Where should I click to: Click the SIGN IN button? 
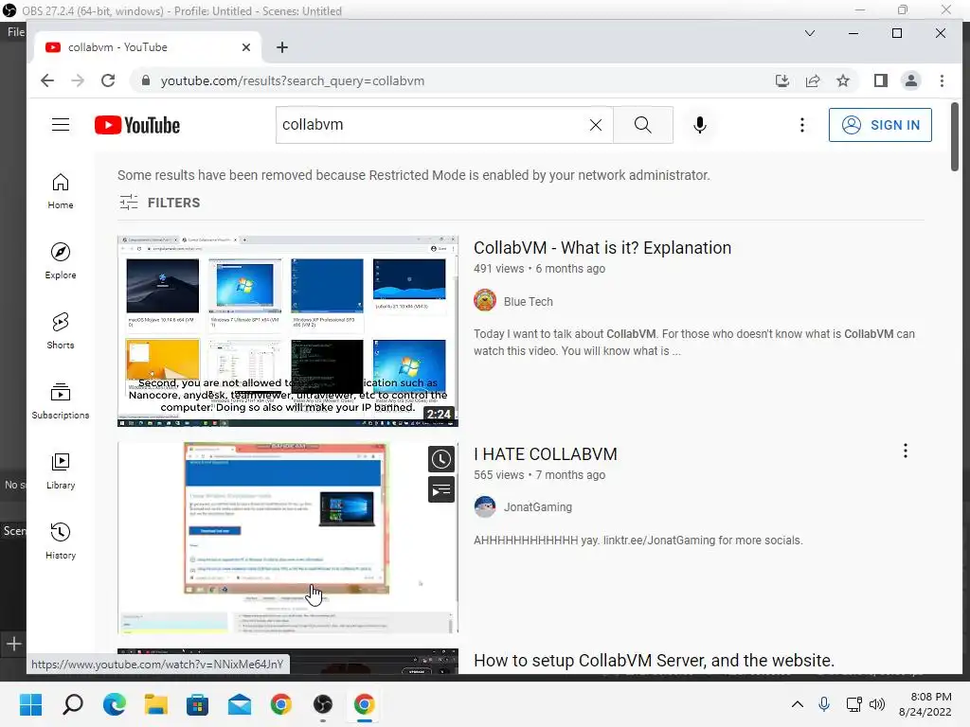coord(880,125)
